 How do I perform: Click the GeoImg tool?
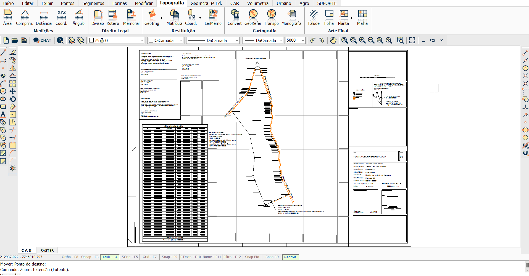click(152, 17)
